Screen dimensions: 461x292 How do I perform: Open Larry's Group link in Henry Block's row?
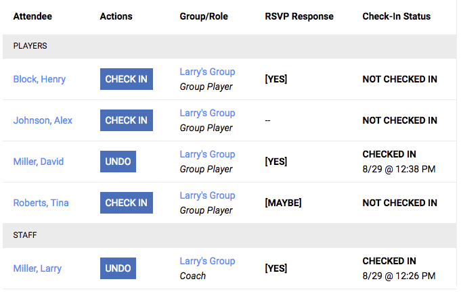[x=207, y=72]
